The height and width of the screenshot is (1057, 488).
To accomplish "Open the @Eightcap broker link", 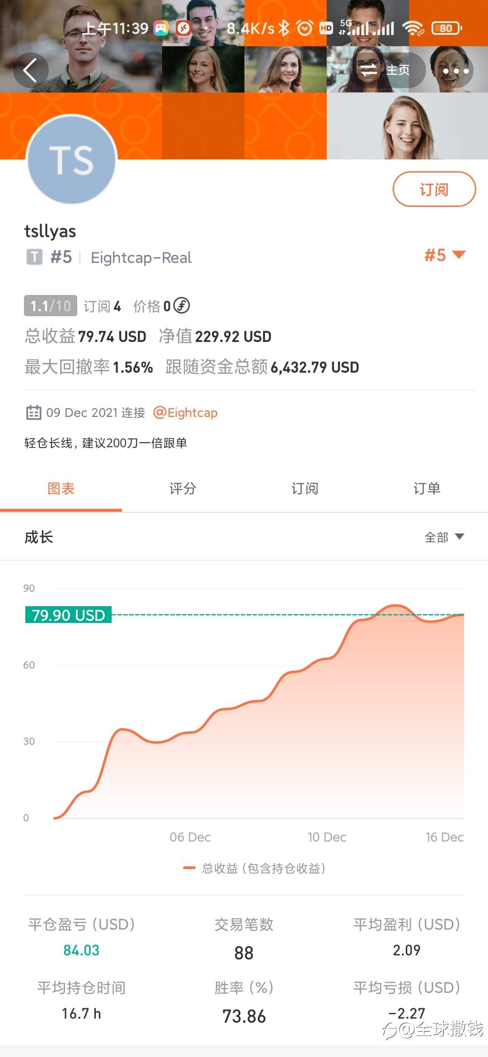I will pos(186,412).
